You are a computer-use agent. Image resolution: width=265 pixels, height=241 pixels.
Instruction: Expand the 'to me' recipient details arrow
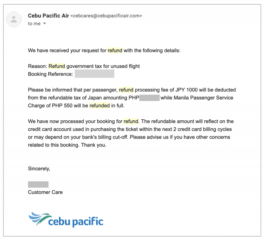pos(44,24)
